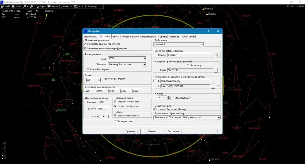Click the Documents path text D:\Lenouser\Documents\hnsky\
The width and height of the screenshot is (305, 164).
pyautogui.click(x=170, y=109)
